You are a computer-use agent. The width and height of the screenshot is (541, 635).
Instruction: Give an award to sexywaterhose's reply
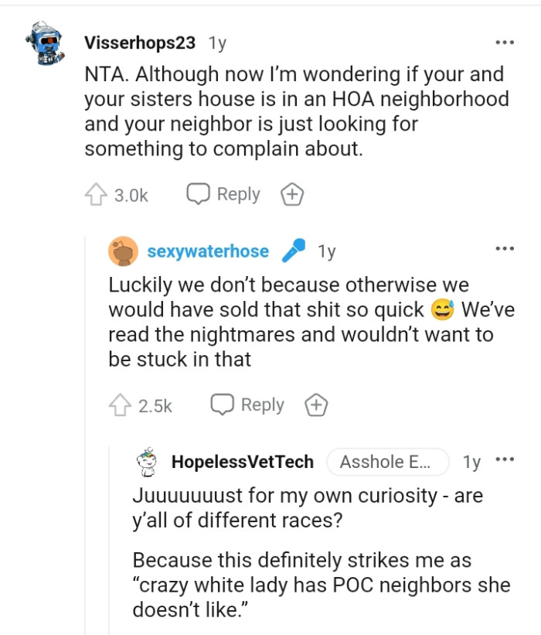click(x=317, y=404)
